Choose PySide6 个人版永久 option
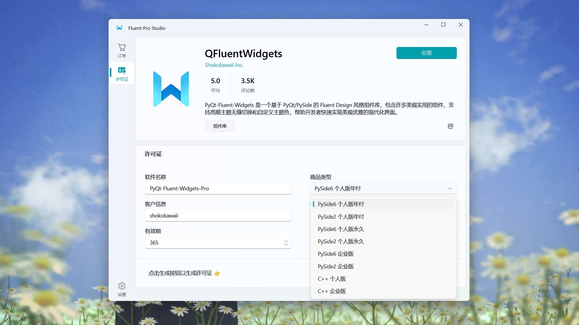The width and height of the screenshot is (579, 325). 383,229
